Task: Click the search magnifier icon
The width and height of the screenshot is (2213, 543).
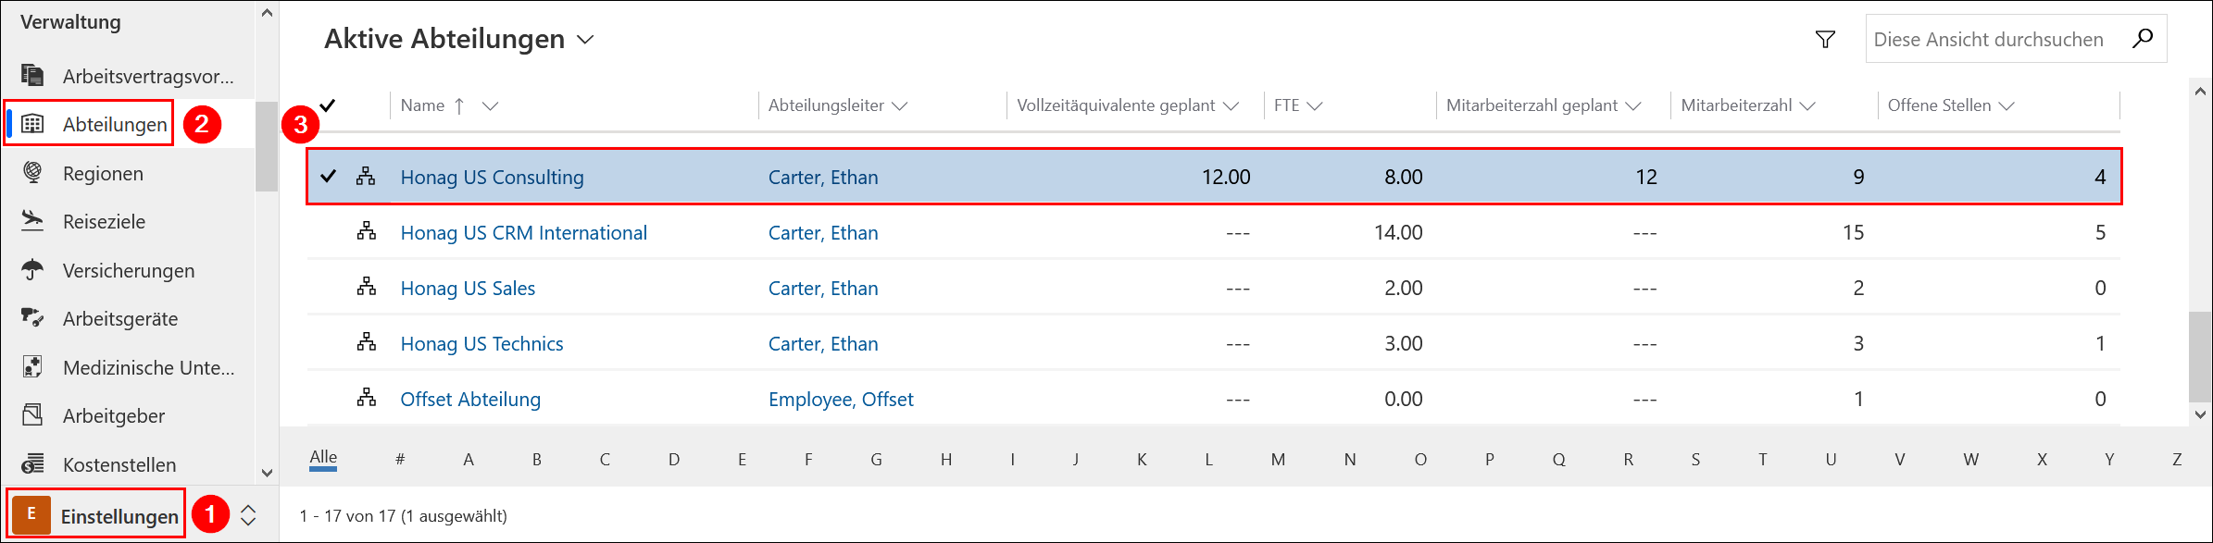Action: tap(2143, 39)
